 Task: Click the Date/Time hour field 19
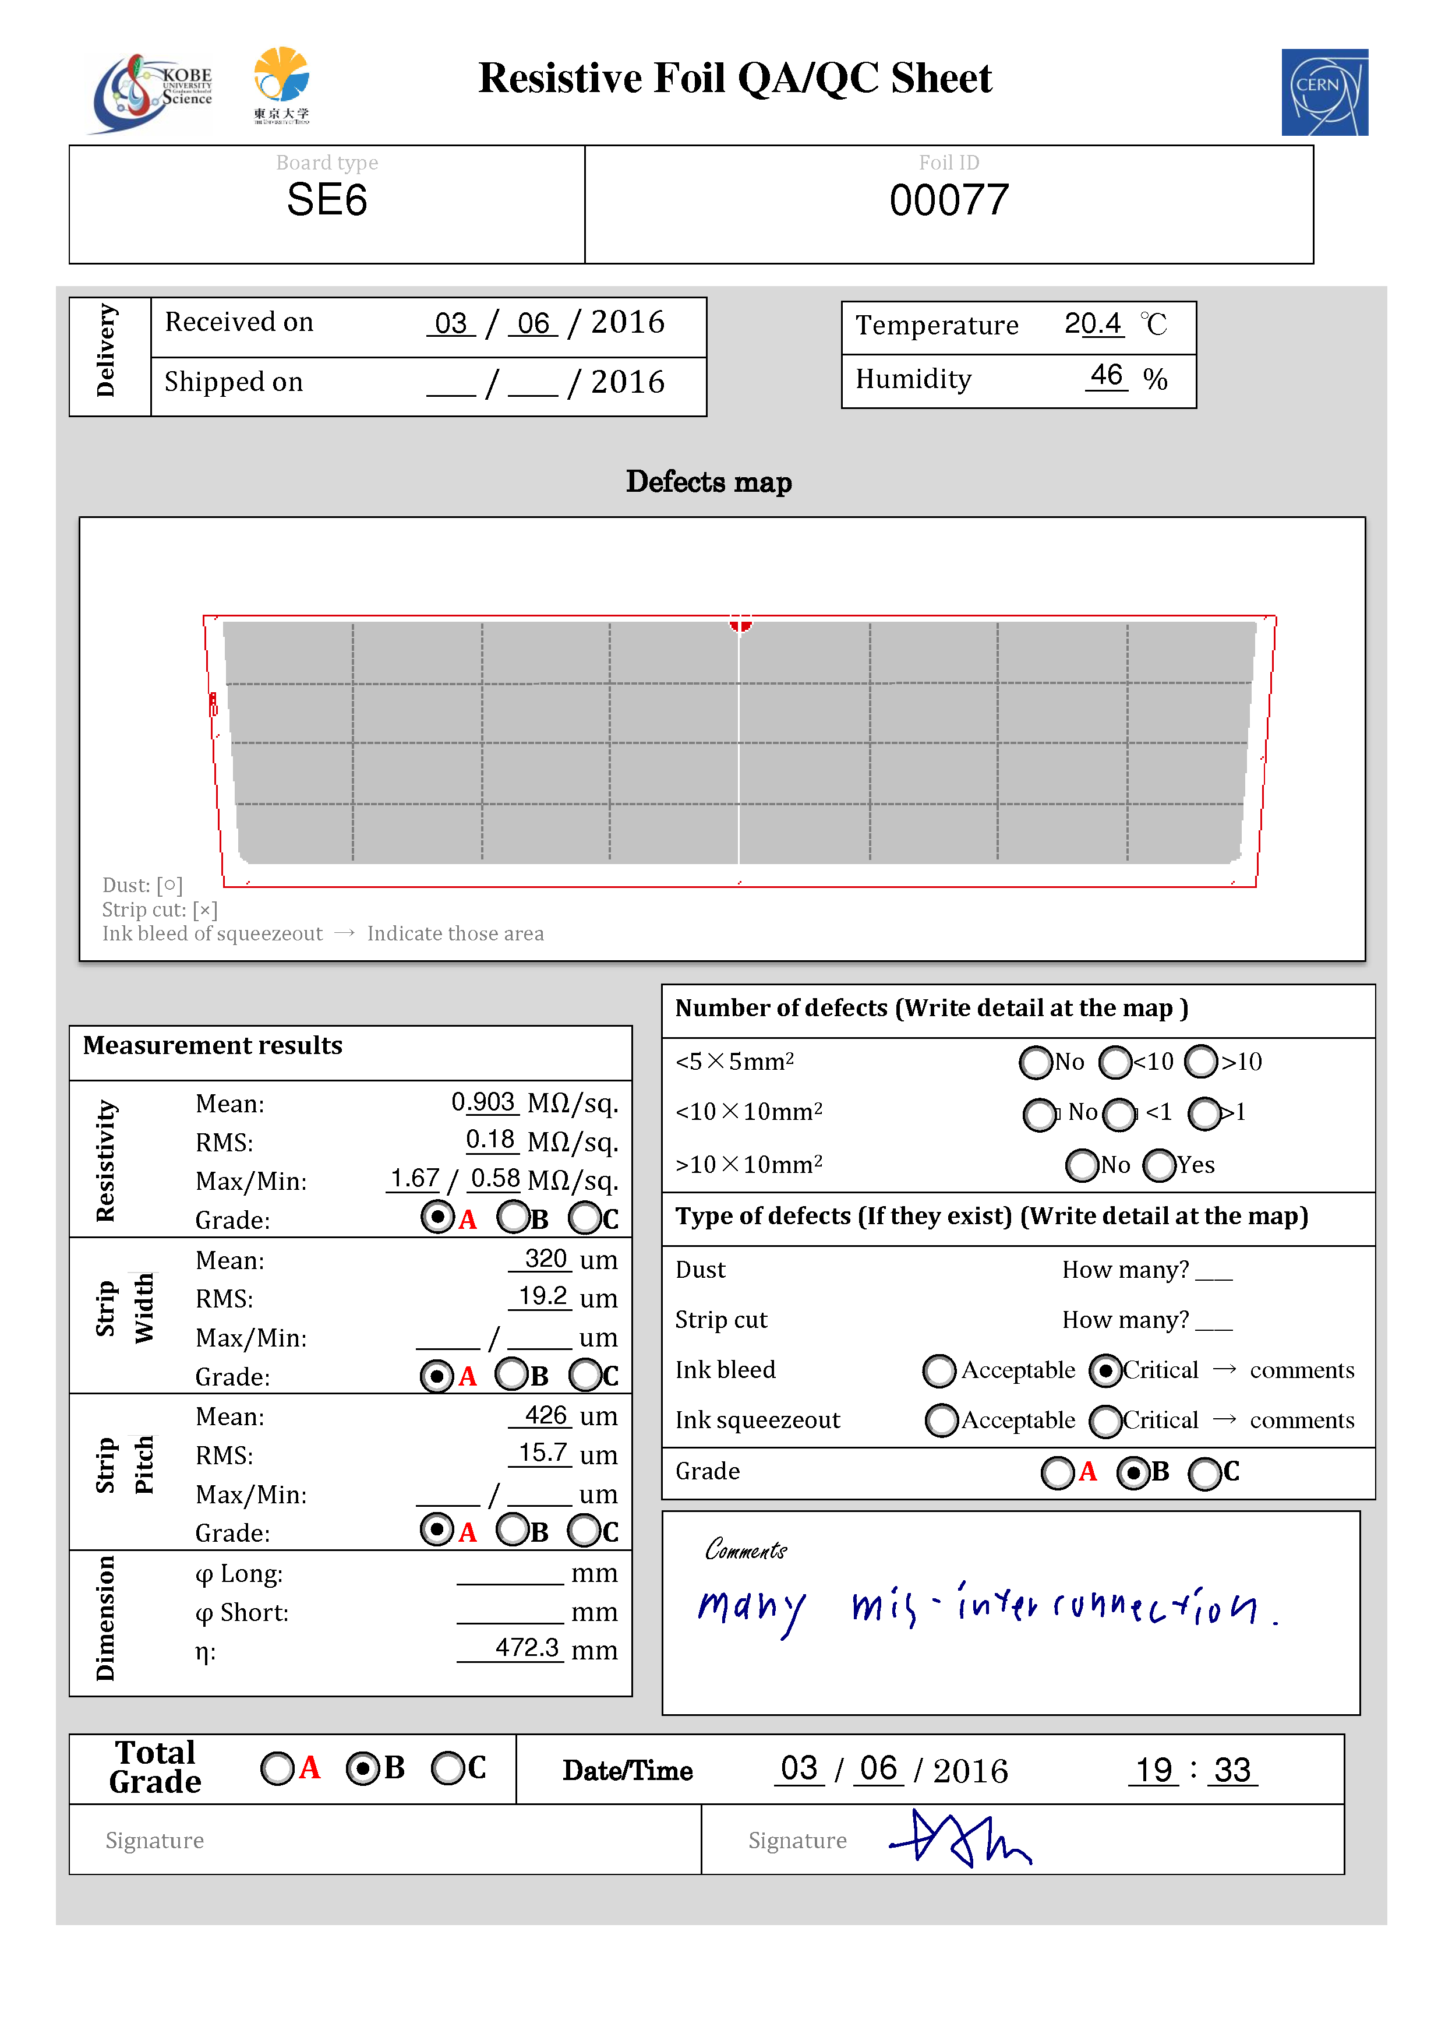coord(1154,1771)
